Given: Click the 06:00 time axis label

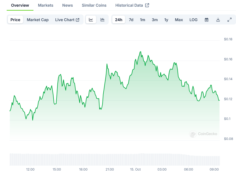Looking at the screenshot, I should (x=188, y=169).
